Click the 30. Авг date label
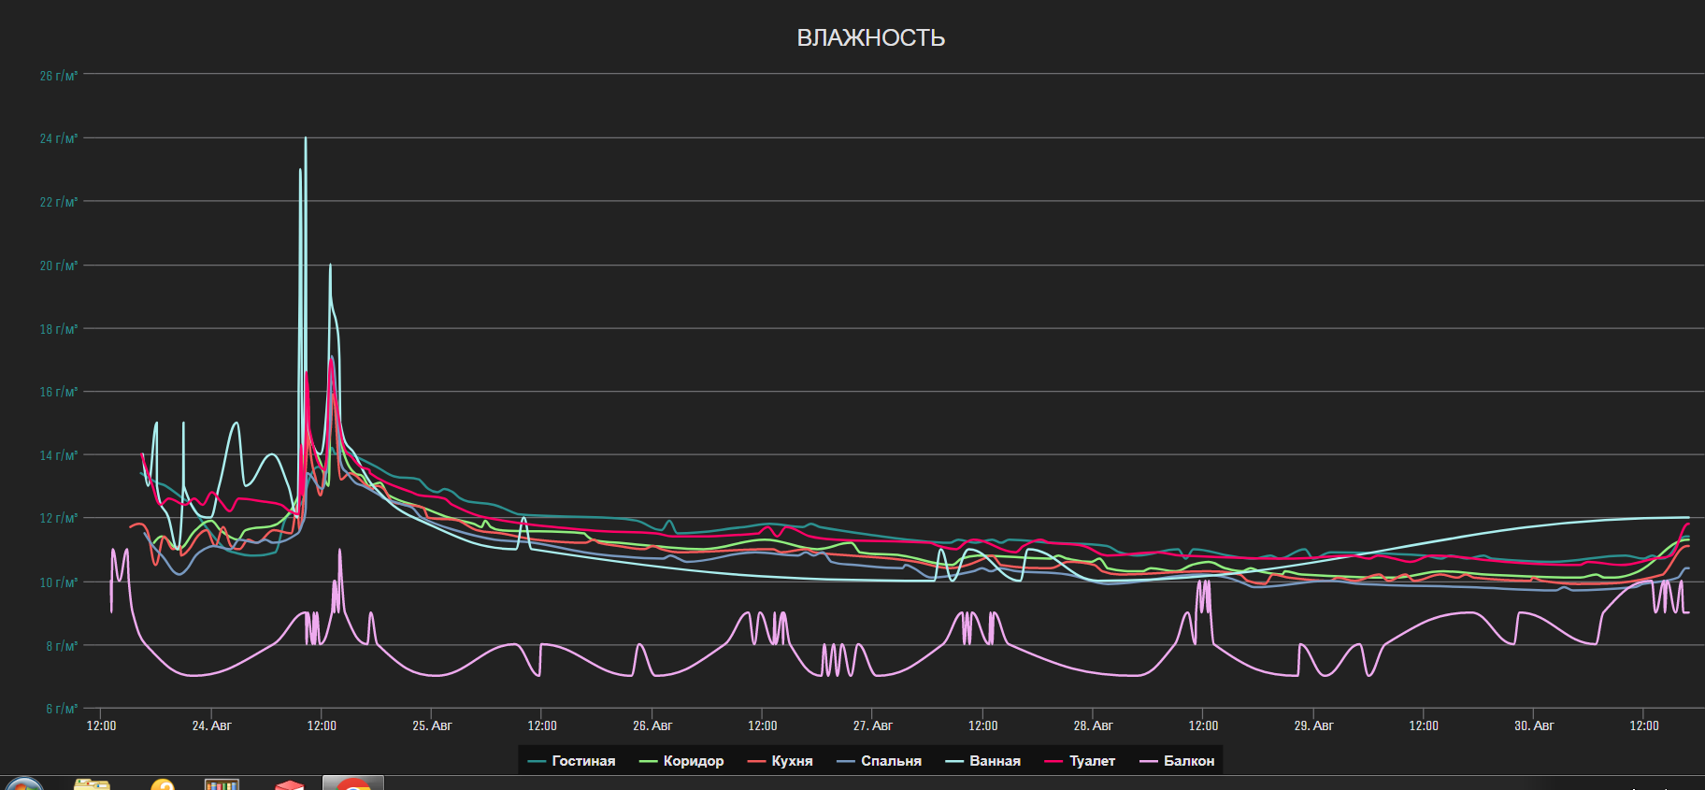 [x=1534, y=725]
